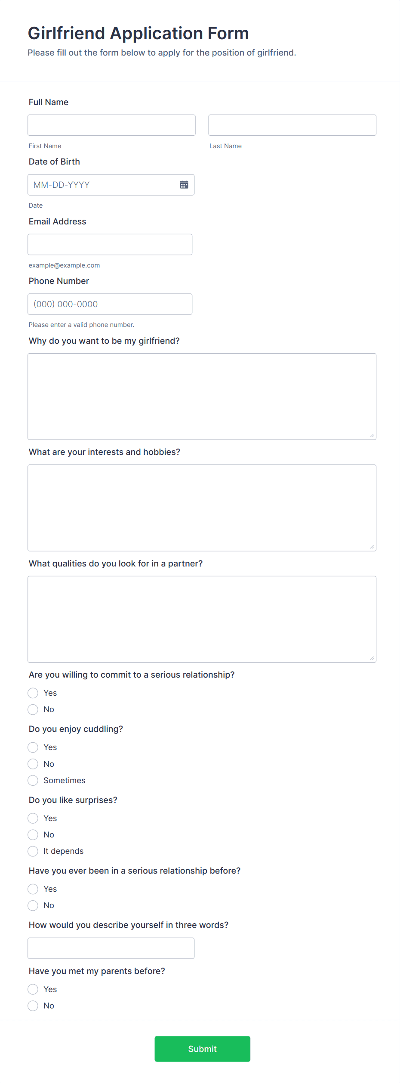The height and width of the screenshot is (1083, 400).
Task: Choose Sometimes for the cuddling question
Action: pos(33,780)
